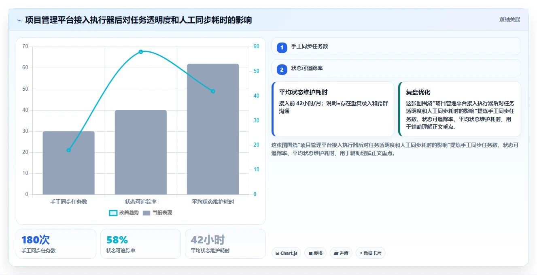This screenshot has width=537, height=275.
Task: Click the 进度 tag
Action: coord(341,253)
